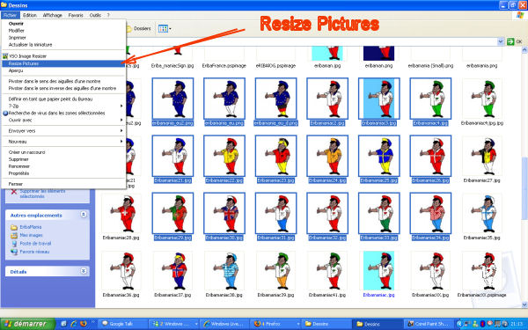Select the Eribamaniac37.jpg thumbnail
This screenshot has height=330, width=528.
click(172, 271)
